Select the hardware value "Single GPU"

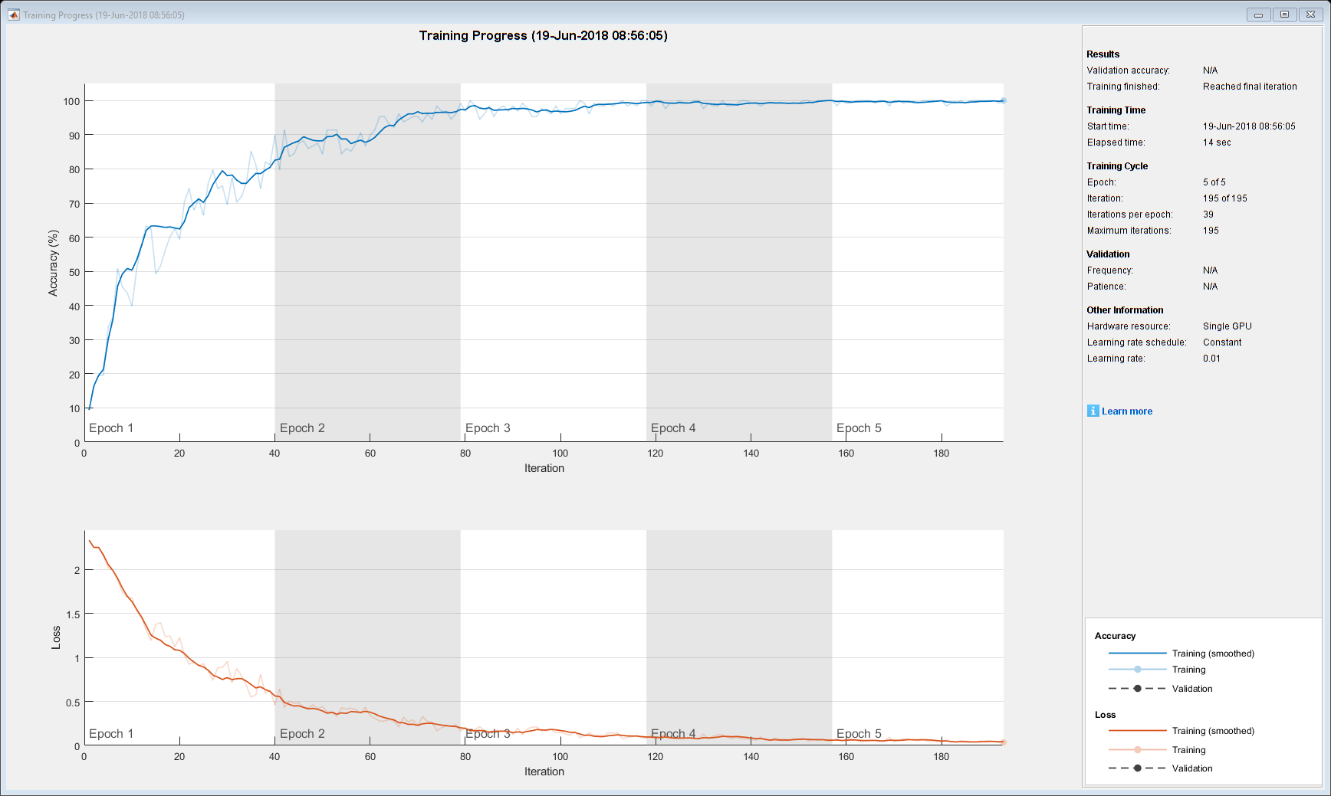(1227, 326)
